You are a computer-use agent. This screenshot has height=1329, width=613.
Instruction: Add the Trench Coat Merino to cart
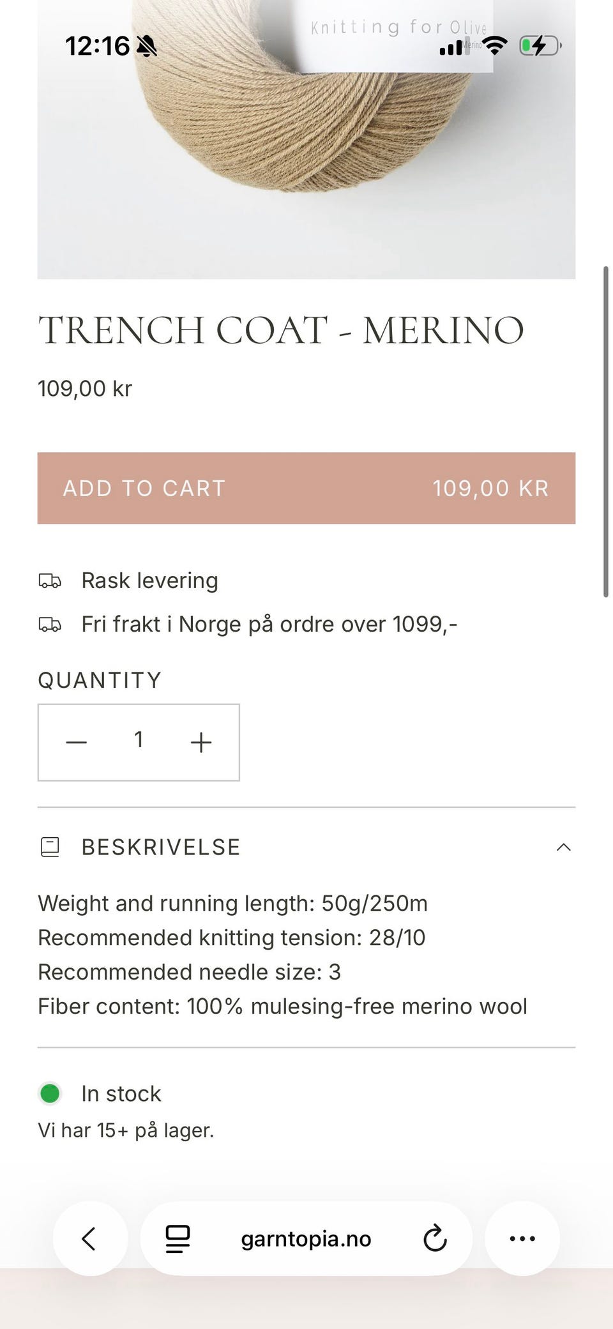click(306, 489)
